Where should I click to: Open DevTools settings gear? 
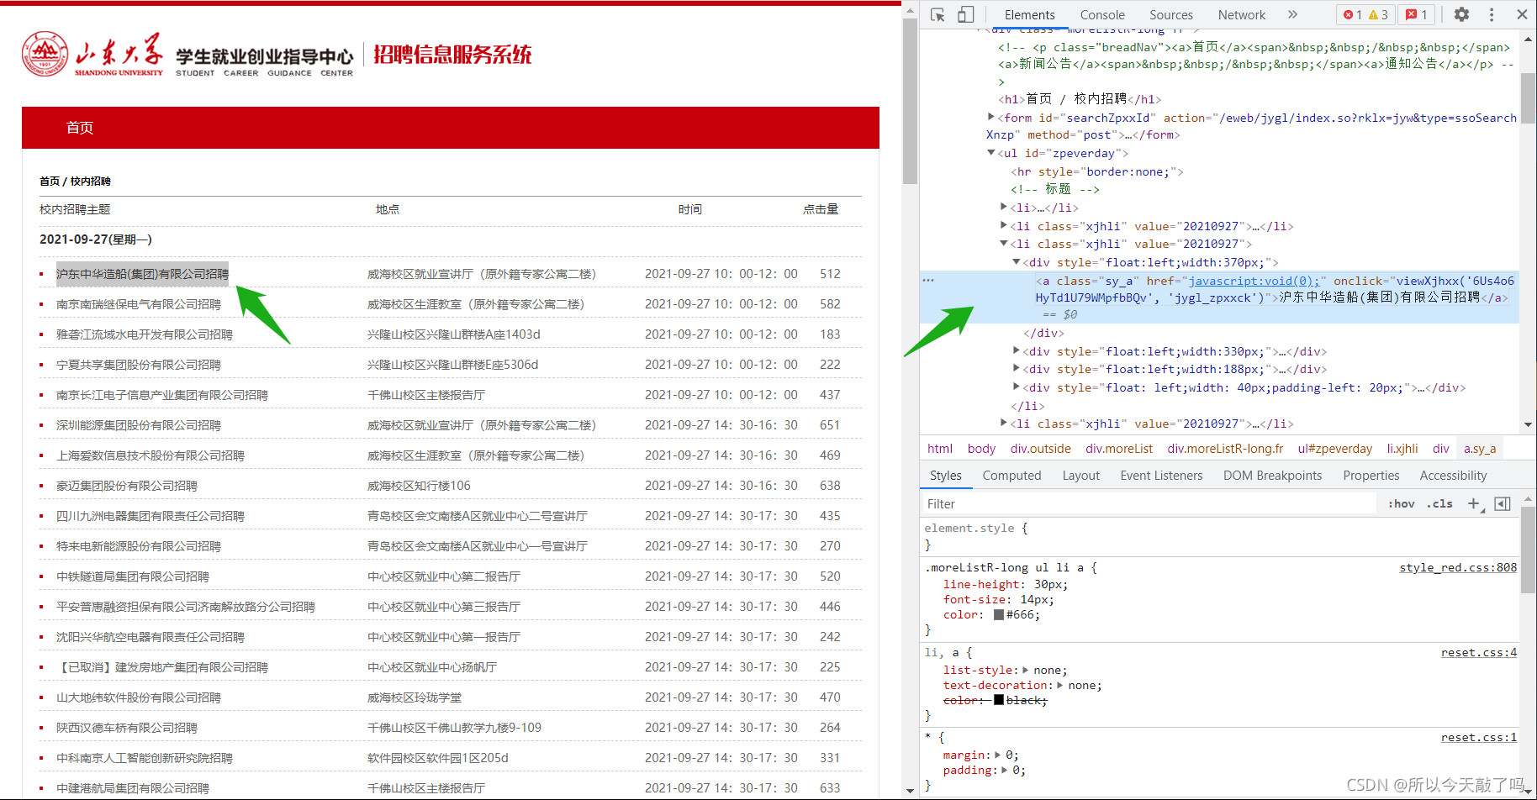pos(1462,14)
